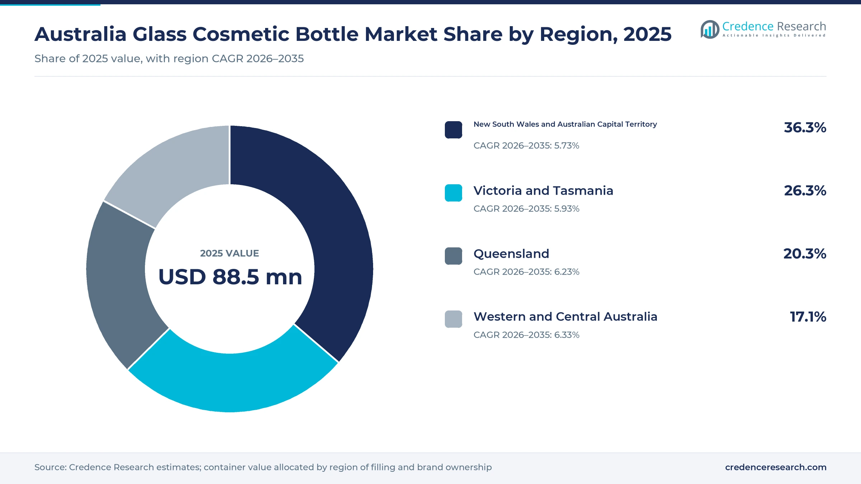Click the 'Source: Credence Research estimates' footnote
The height and width of the screenshot is (484, 861).
coord(118,467)
